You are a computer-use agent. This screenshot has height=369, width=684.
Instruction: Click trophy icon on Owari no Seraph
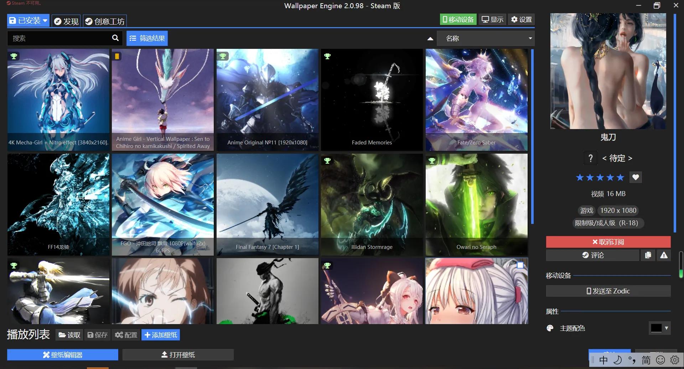[432, 161]
